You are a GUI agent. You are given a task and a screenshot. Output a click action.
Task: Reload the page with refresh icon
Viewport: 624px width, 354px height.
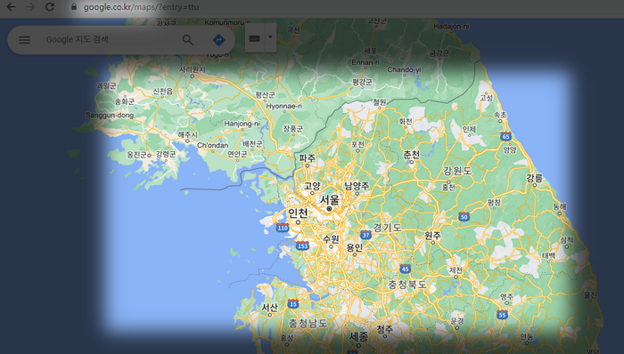click(x=49, y=7)
